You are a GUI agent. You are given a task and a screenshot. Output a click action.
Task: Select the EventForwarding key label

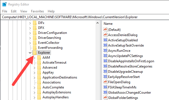point(50,48)
